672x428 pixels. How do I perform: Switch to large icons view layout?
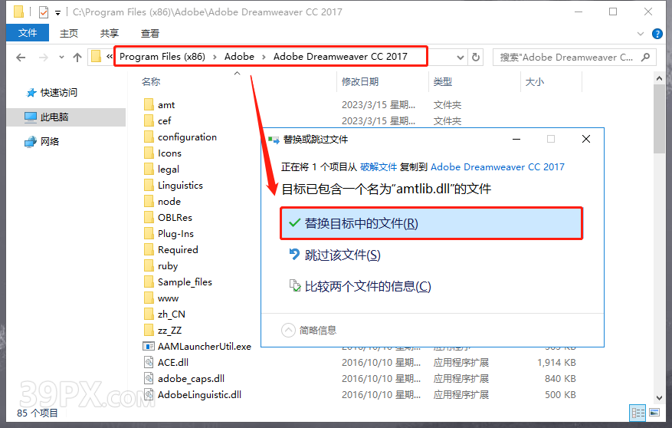pyautogui.click(x=654, y=413)
